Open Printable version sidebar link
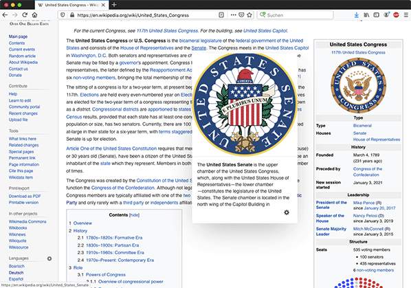Screen dimensions: 411x288 click(23, 202)
